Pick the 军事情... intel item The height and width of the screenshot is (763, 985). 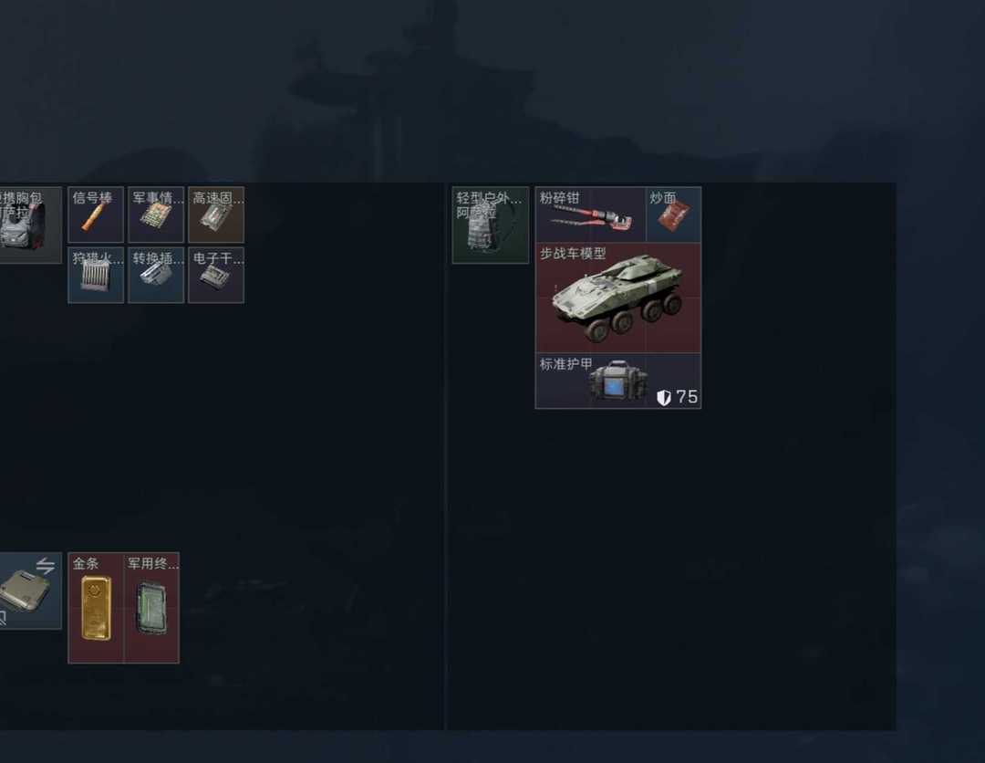156,214
